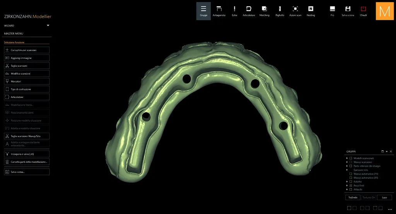396x214 pixels.
Task: Click the Luce button
Action: (x=384, y=197)
